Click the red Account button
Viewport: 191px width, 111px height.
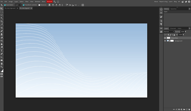49,2
